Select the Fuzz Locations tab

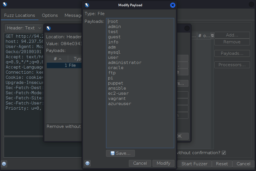pos(19,15)
